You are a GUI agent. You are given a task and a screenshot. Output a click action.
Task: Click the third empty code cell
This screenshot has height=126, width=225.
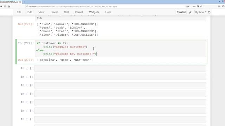coord(120,85)
